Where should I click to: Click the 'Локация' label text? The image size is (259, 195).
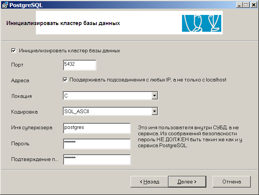click(x=21, y=96)
